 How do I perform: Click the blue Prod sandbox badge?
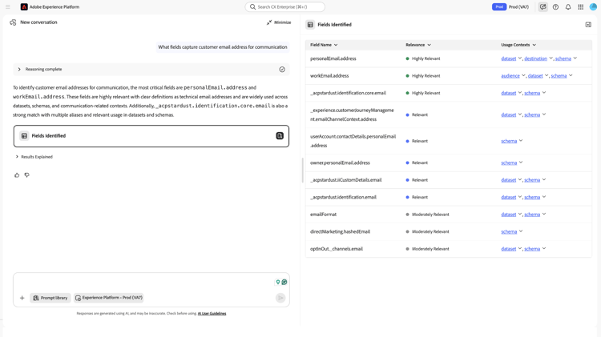pos(499,7)
